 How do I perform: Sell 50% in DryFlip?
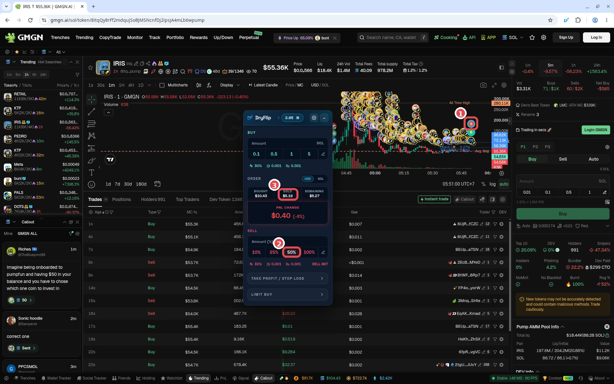click(x=292, y=252)
